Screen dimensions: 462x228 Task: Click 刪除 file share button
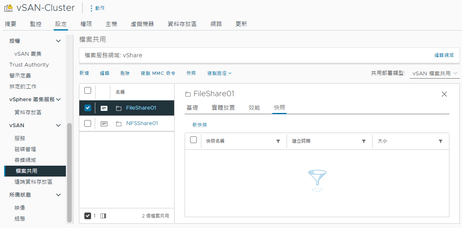pos(125,74)
